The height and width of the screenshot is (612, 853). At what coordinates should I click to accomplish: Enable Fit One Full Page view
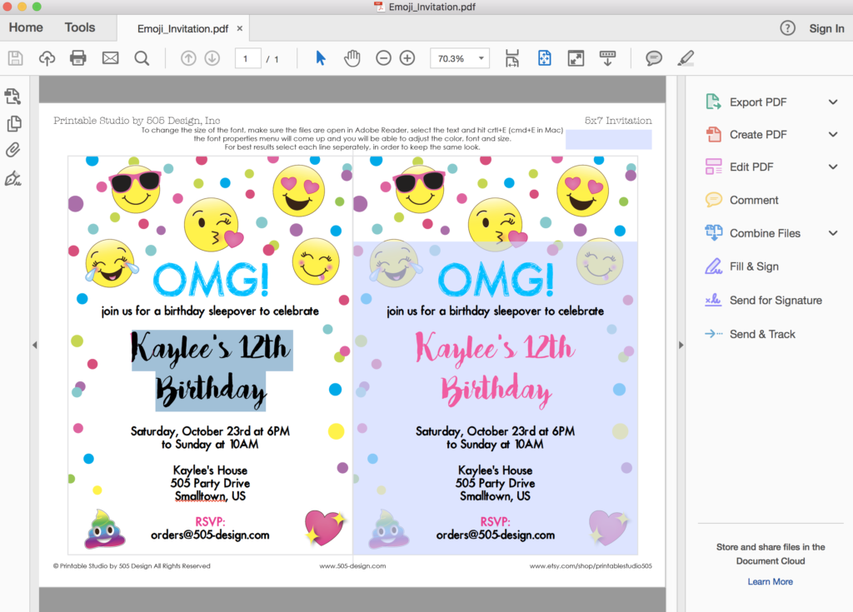[x=544, y=57]
